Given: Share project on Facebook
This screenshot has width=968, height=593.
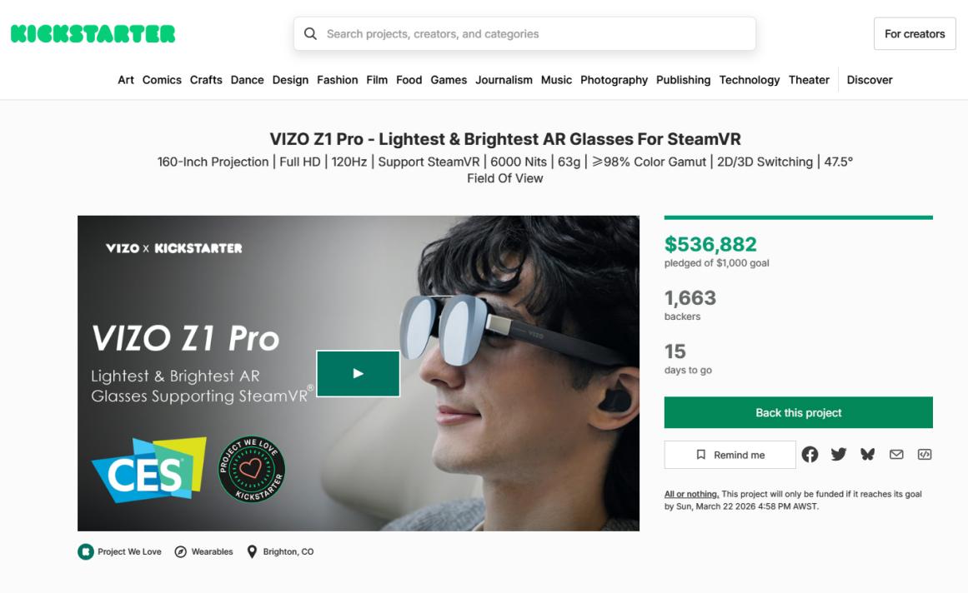Looking at the screenshot, I should click(810, 454).
